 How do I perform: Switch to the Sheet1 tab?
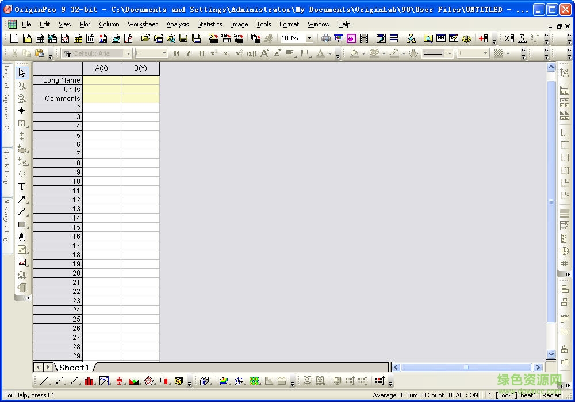(x=75, y=368)
